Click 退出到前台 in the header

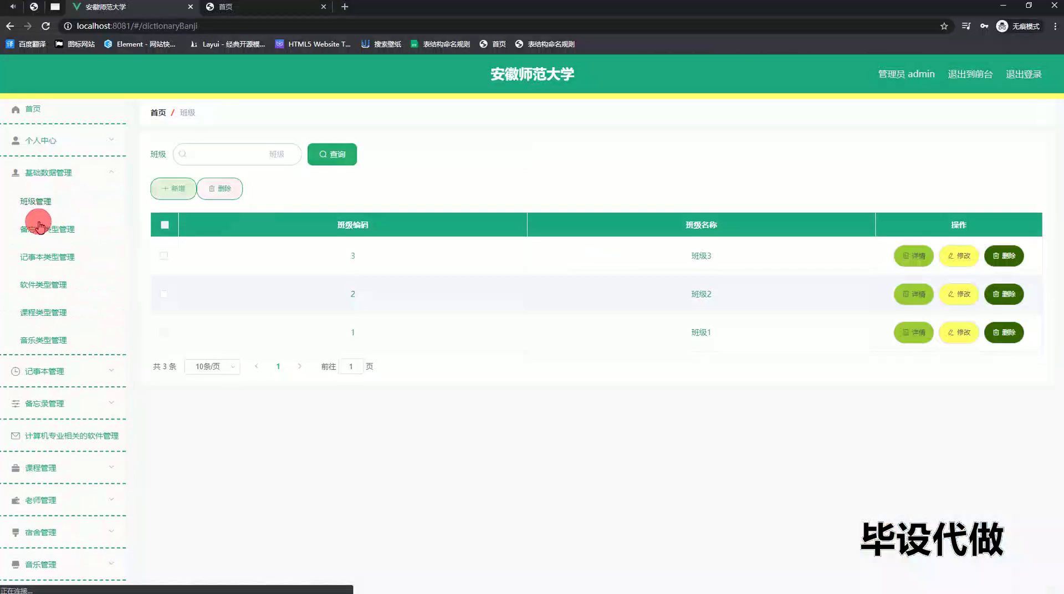970,74
